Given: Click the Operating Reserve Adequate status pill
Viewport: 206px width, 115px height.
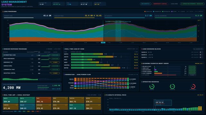Looking at the screenshot, I should coord(192,4).
